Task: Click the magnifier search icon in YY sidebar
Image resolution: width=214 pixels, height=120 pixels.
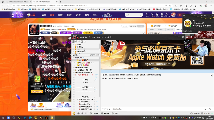Action: pyautogui.click(x=85, y=42)
